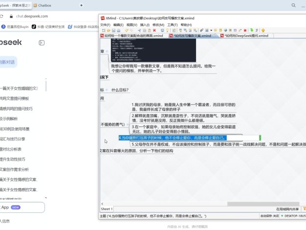Select the Sheet 1 tab

tap(107, 209)
